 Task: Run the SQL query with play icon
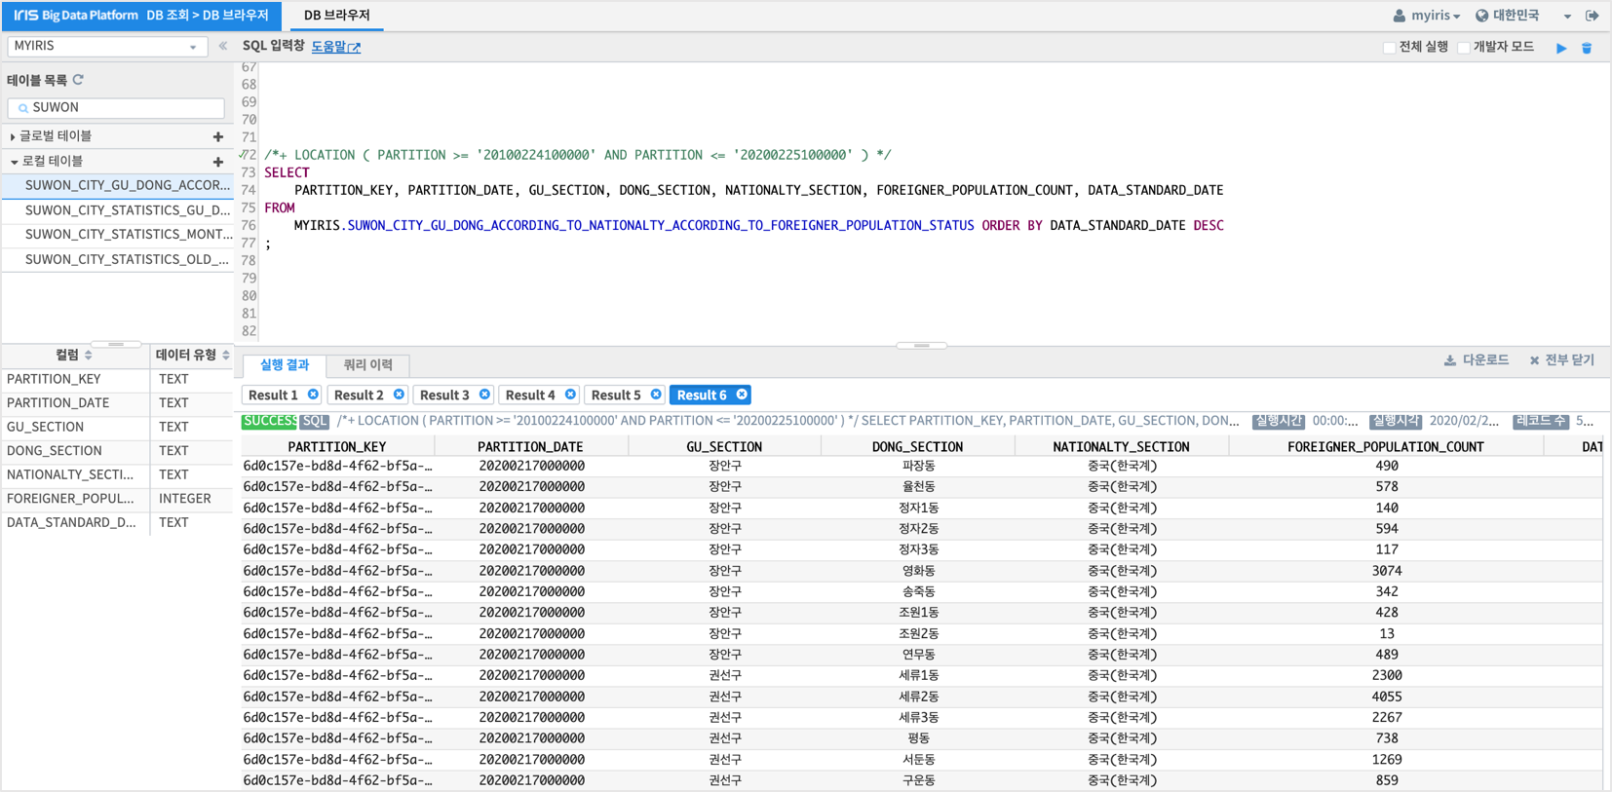(x=1561, y=48)
